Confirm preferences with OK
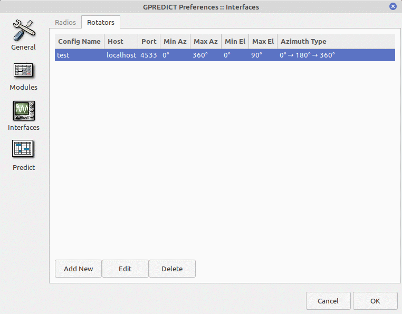Image resolution: width=402 pixels, height=314 pixels. (x=375, y=301)
